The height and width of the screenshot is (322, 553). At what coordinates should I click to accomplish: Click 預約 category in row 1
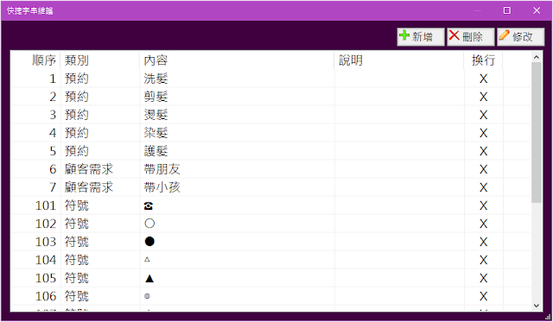pos(77,79)
